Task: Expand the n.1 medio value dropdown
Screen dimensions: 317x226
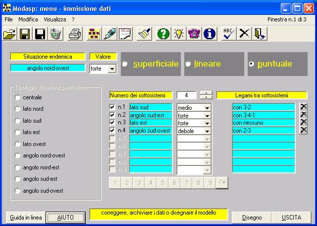Action: pyautogui.click(x=207, y=107)
